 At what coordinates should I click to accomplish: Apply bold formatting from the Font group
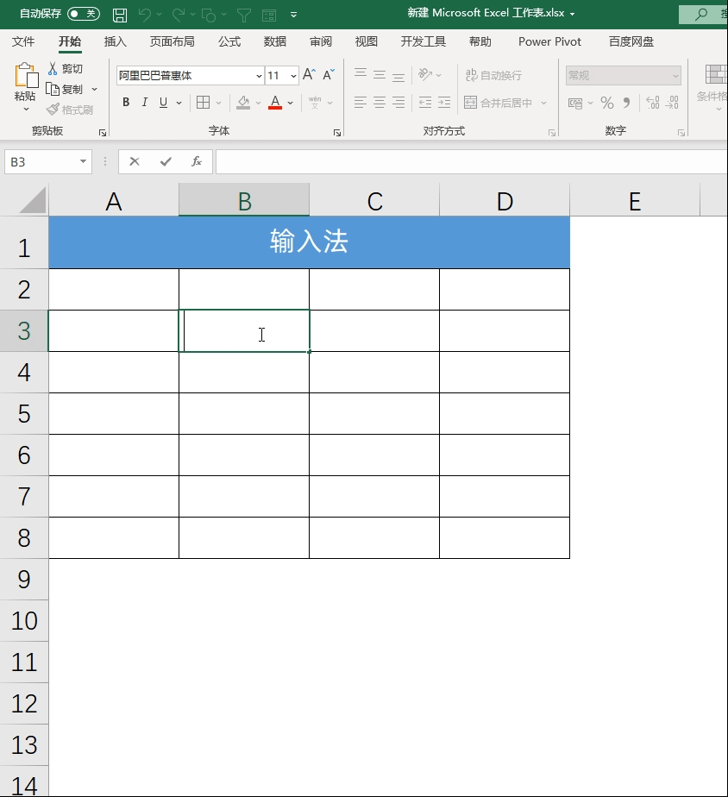coord(125,102)
